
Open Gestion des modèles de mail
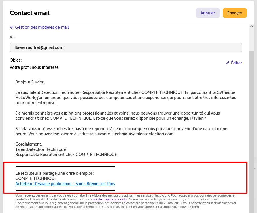click(42, 27)
